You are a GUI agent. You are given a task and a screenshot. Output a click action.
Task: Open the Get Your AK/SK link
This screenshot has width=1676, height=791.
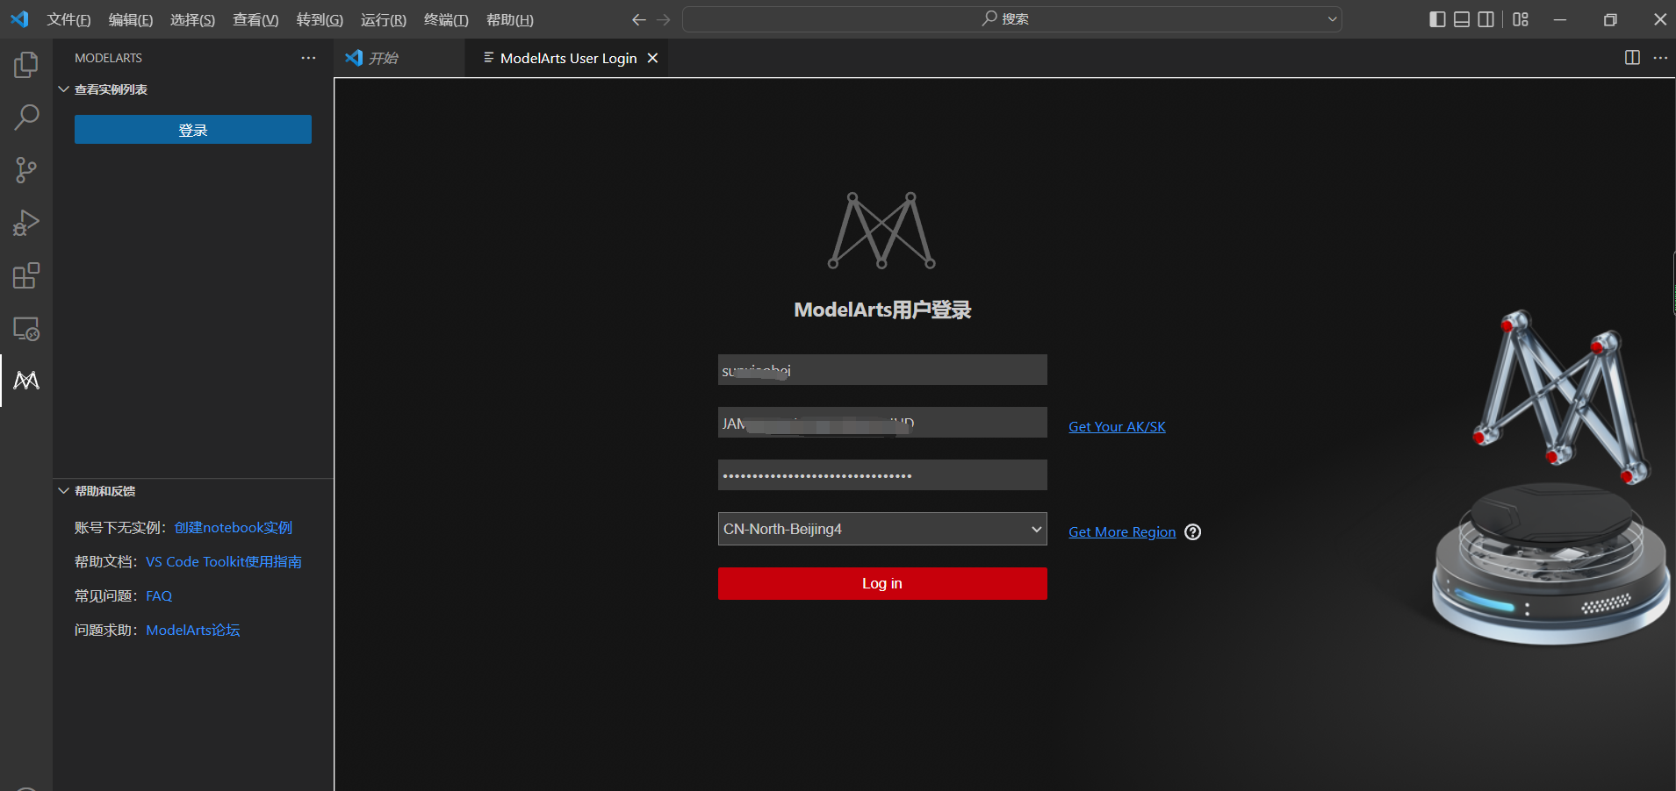pyautogui.click(x=1117, y=427)
